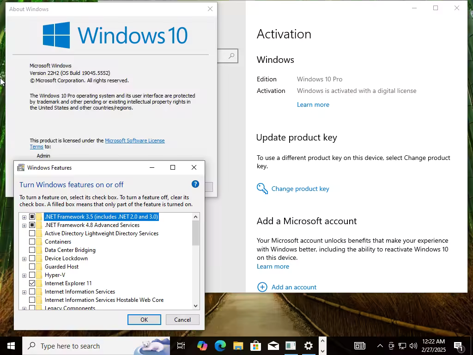Uncheck Internet Explorer 11
Viewport: 473px width, 355px height.
(x=32, y=283)
